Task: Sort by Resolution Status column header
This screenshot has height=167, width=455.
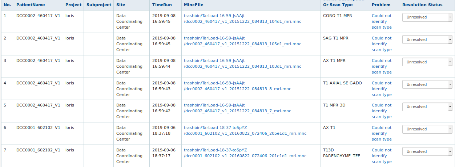Action: click(x=422, y=5)
